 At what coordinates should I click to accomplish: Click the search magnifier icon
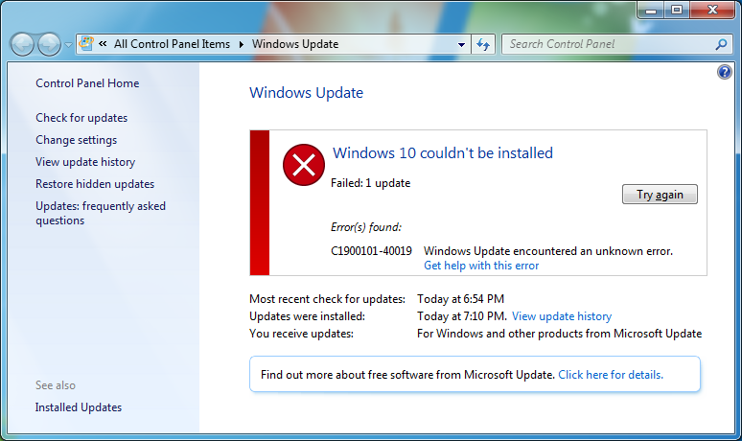[x=721, y=44]
